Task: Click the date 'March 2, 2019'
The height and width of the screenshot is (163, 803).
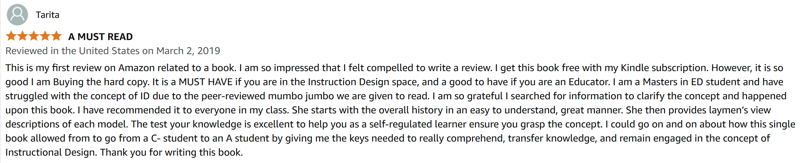Action: (188, 51)
